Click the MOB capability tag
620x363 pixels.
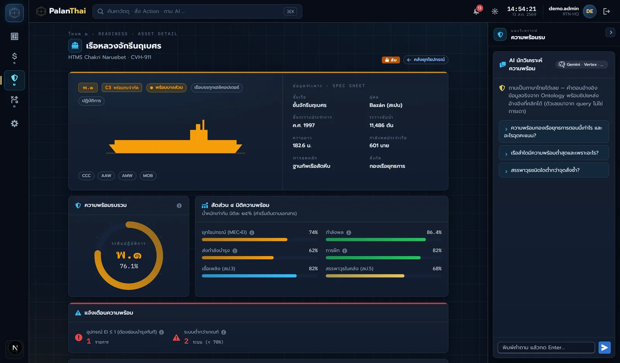pyautogui.click(x=148, y=176)
